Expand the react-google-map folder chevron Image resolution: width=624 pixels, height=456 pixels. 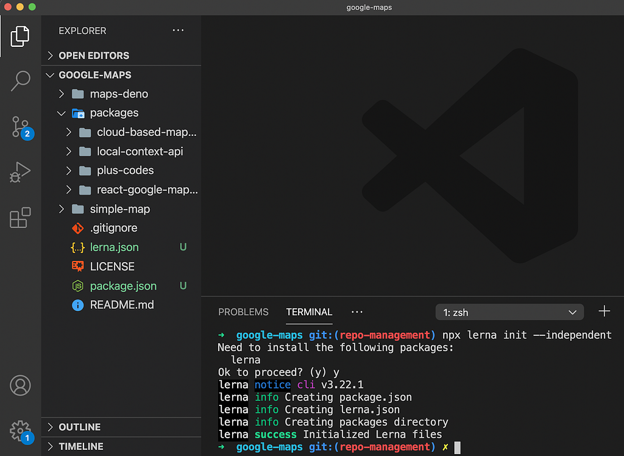pos(68,190)
